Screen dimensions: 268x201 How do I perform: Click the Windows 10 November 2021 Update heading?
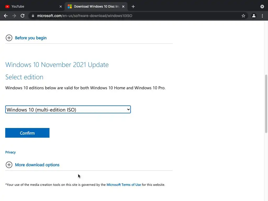click(57, 65)
